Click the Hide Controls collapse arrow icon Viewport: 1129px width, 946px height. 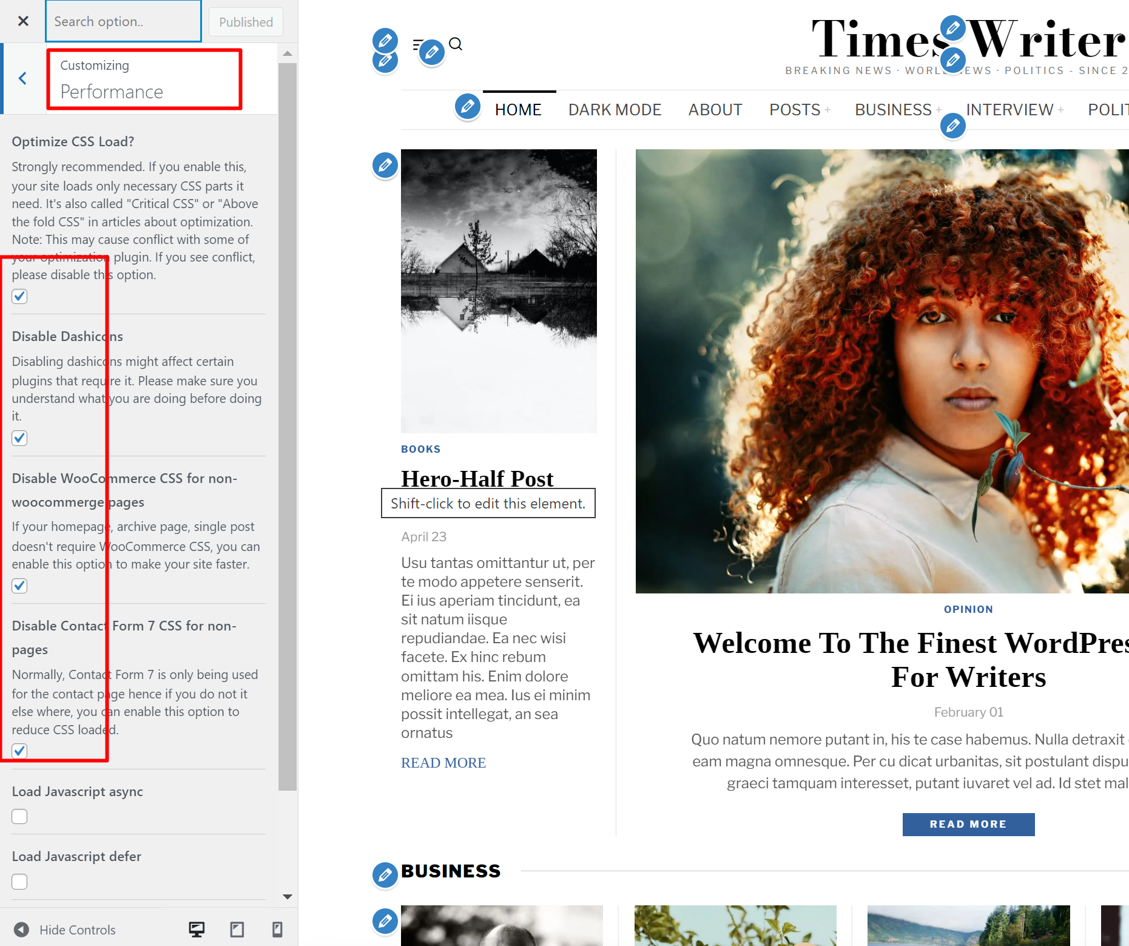click(x=21, y=930)
